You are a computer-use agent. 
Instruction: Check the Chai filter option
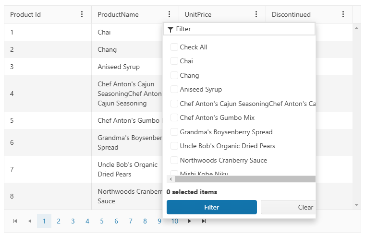[174, 61]
